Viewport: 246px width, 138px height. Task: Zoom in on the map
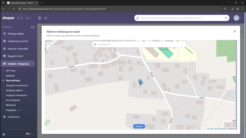[49, 44]
